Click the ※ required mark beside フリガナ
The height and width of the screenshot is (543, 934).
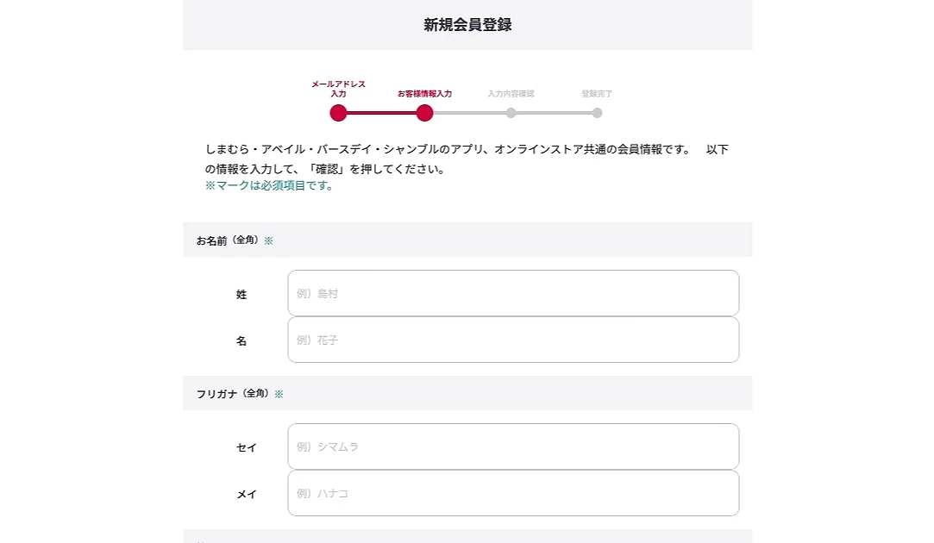279,394
